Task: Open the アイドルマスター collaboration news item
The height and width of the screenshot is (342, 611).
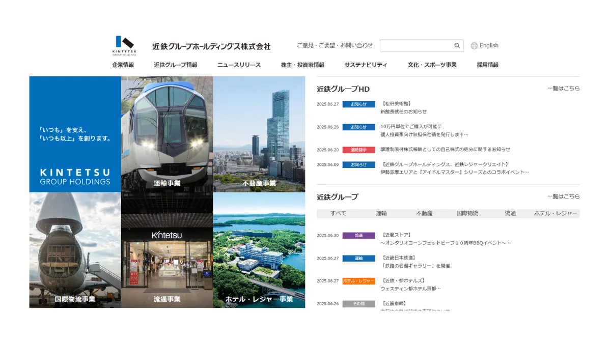Action: pos(455,168)
